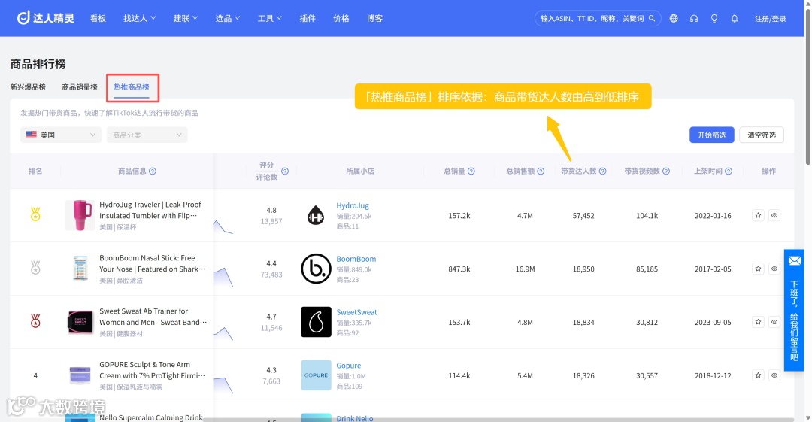The width and height of the screenshot is (812, 422).
Task: Click eye icon in Gopure row
Action: pos(774,375)
